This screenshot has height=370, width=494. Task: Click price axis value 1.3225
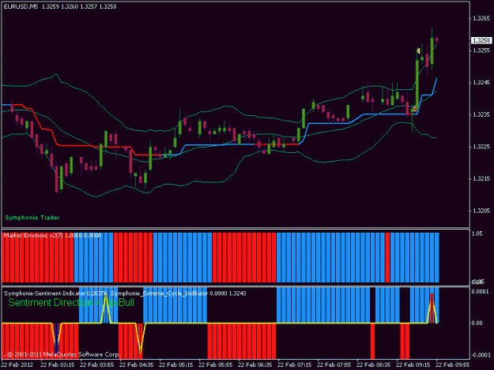481,147
